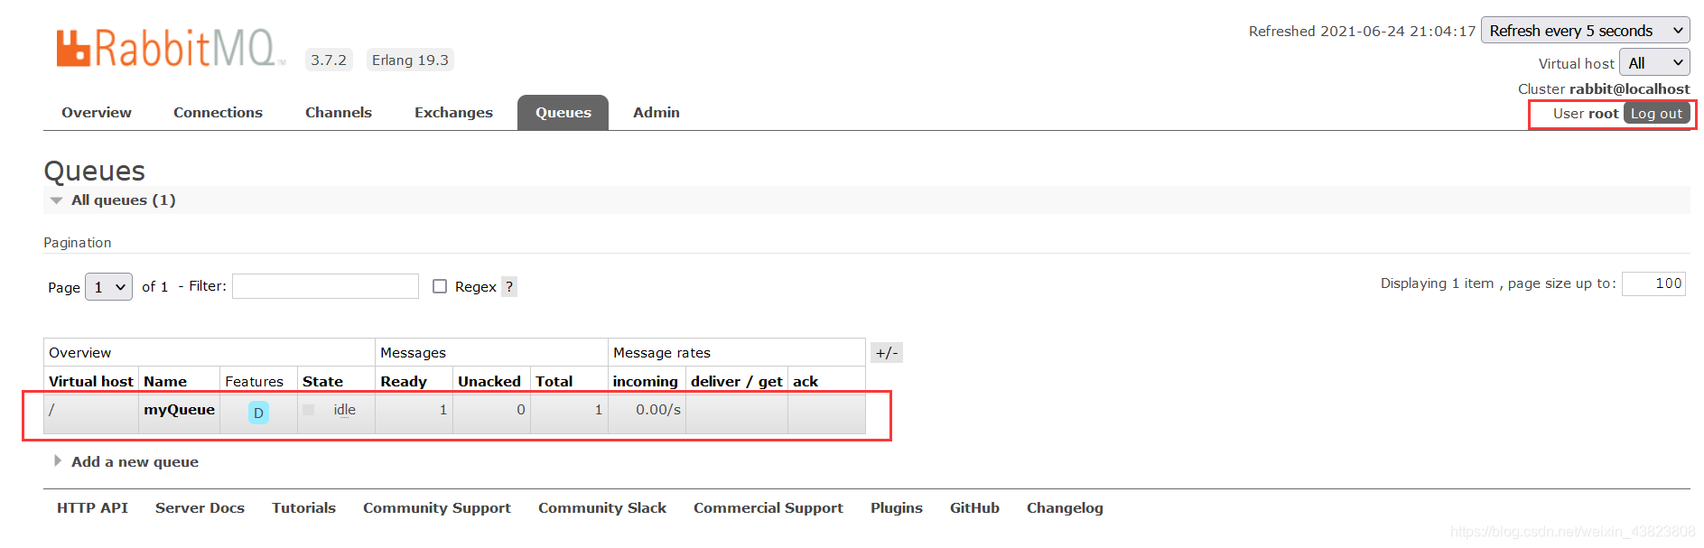Viewport: 1704px width, 548px height.
Task: Open the Page number dropdown
Action: pos(108,287)
